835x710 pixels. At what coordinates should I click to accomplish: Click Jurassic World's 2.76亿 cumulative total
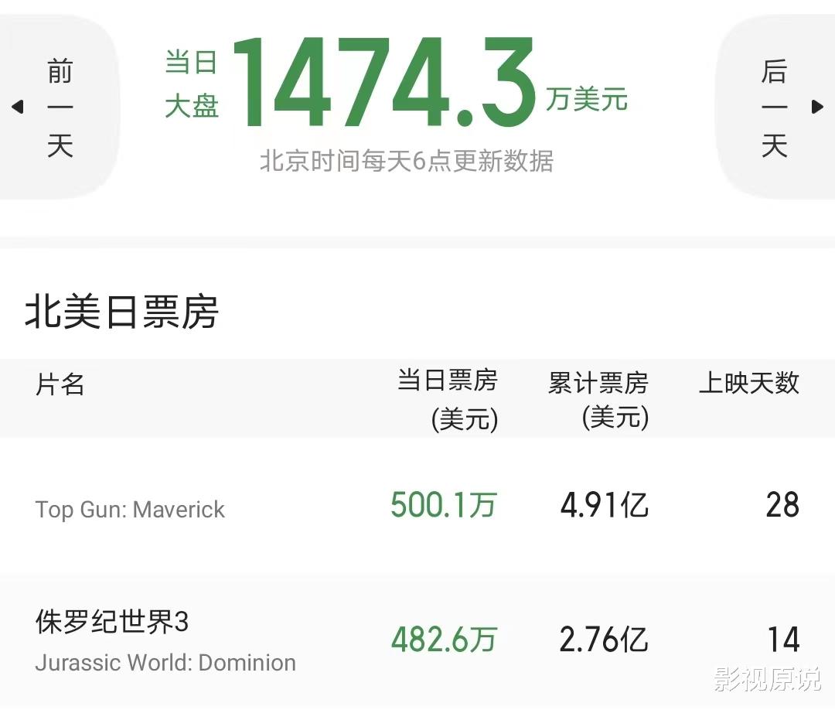click(x=605, y=639)
